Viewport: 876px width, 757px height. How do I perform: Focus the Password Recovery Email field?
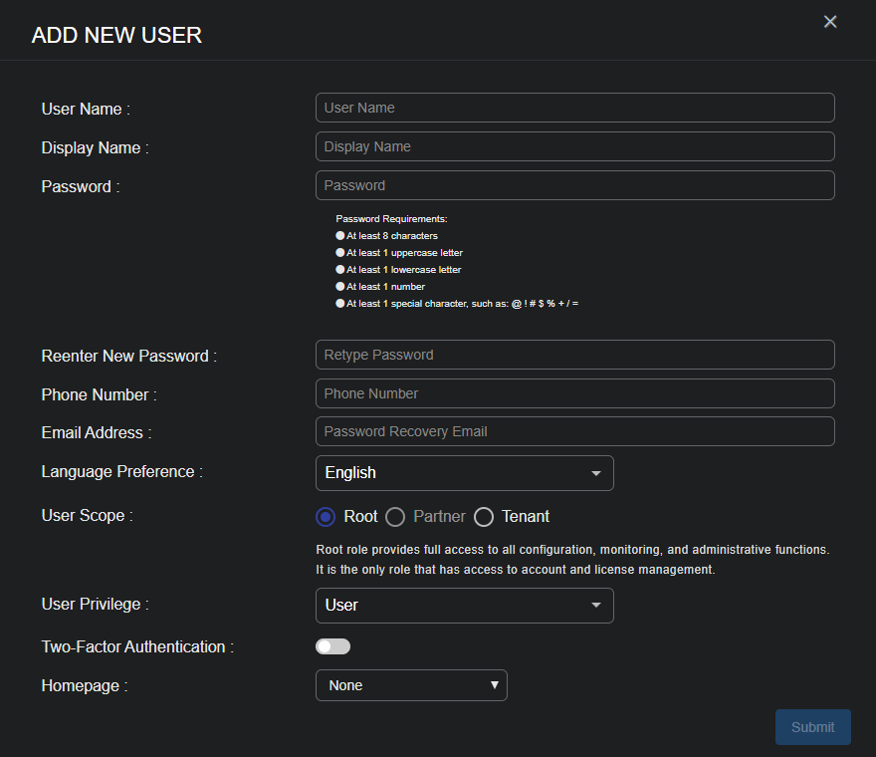(574, 432)
